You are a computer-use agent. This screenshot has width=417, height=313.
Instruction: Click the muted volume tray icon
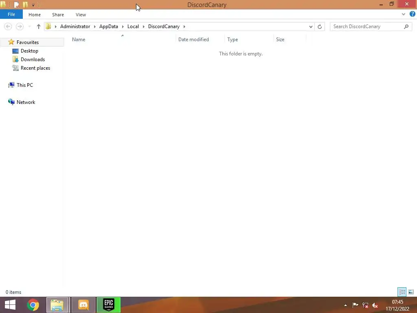click(x=375, y=305)
